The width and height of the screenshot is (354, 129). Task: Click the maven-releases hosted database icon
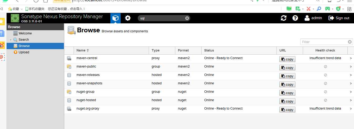[69, 75]
